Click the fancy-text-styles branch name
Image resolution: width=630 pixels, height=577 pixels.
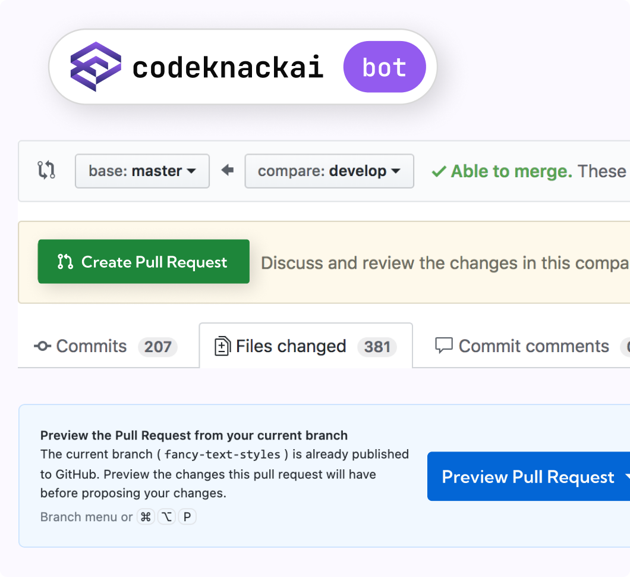[222, 455]
